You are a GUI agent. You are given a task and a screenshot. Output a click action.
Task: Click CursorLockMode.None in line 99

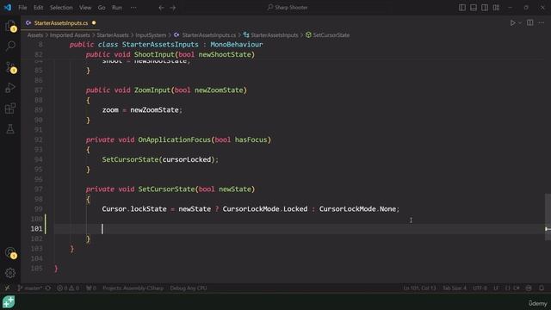357,209
